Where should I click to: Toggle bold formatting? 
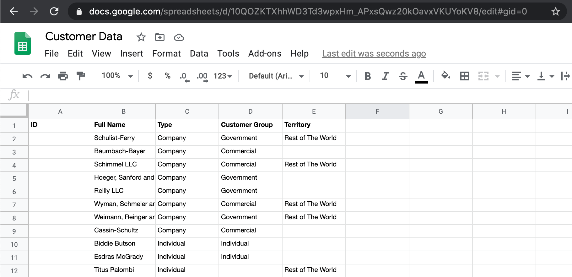click(x=367, y=76)
